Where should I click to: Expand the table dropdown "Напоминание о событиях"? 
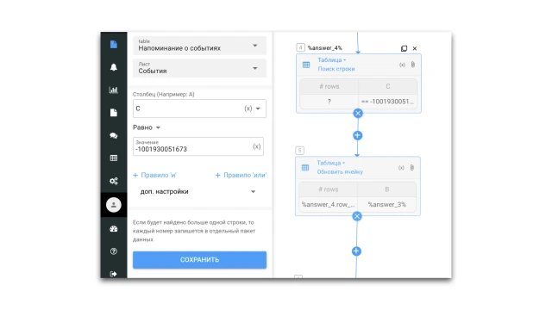click(x=199, y=46)
